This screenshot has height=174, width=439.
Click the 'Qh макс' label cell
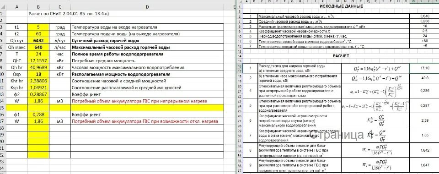[16, 47]
